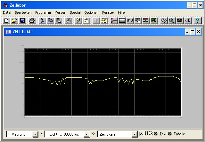
Task: Click the lightning bolt toolbar icon
Action: (x=78, y=20)
